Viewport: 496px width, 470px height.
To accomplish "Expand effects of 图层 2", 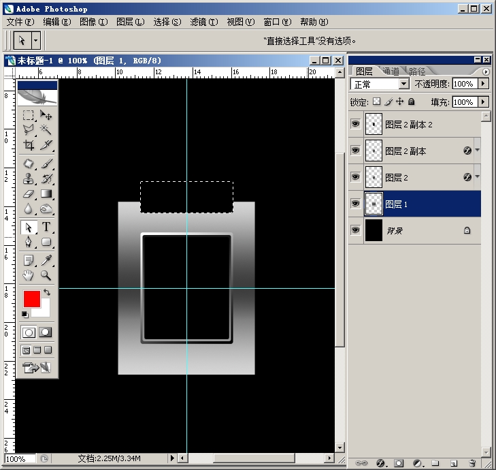I will [477, 176].
